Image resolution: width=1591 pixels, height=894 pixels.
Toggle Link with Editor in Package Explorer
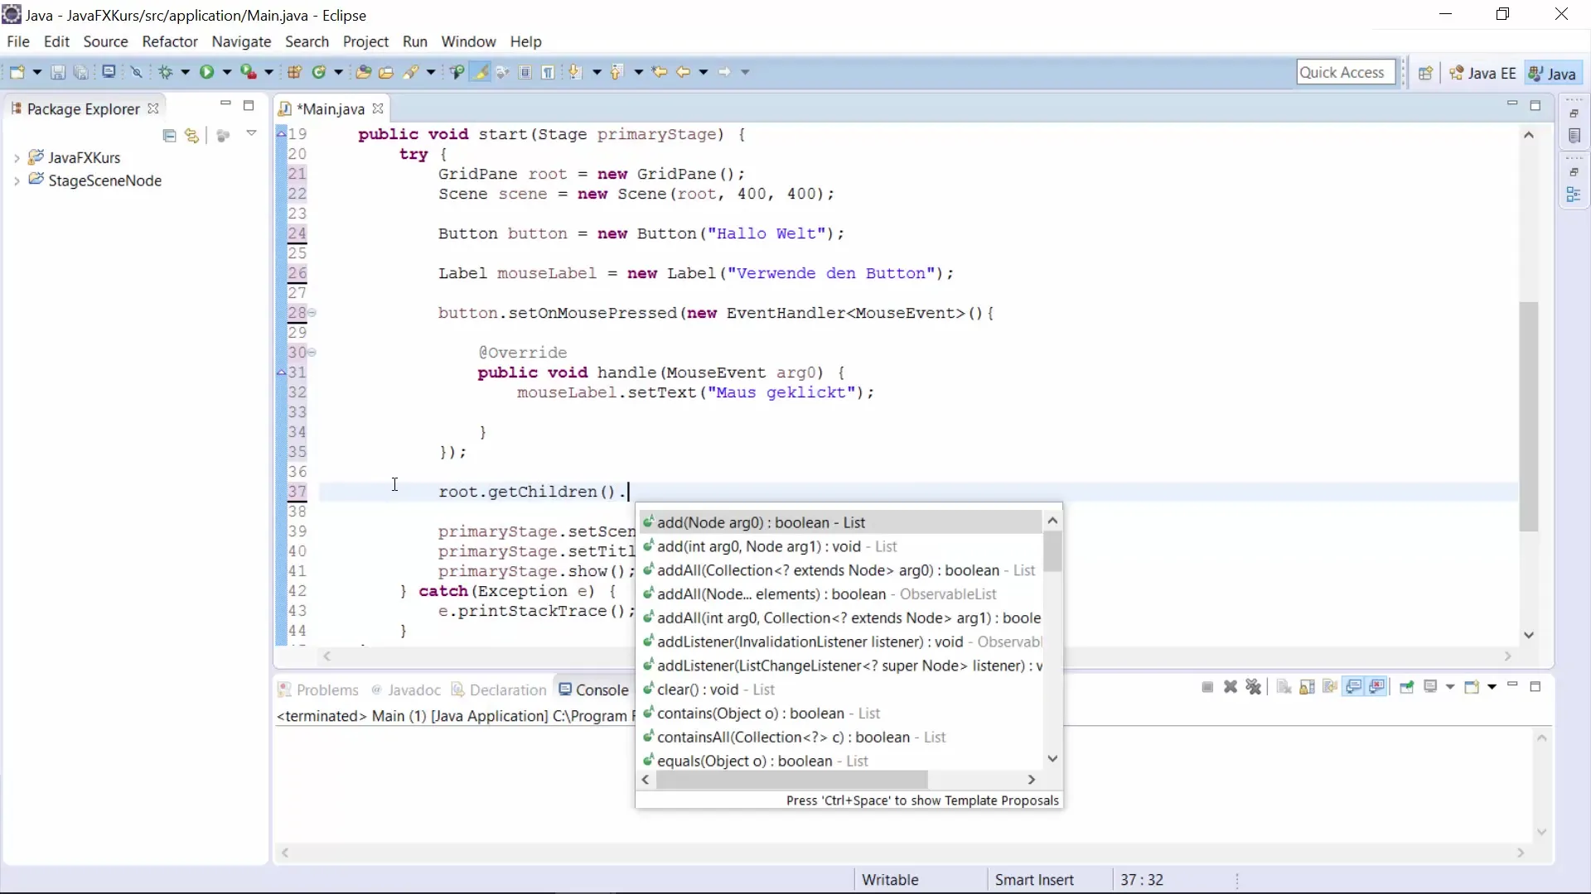point(192,135)
